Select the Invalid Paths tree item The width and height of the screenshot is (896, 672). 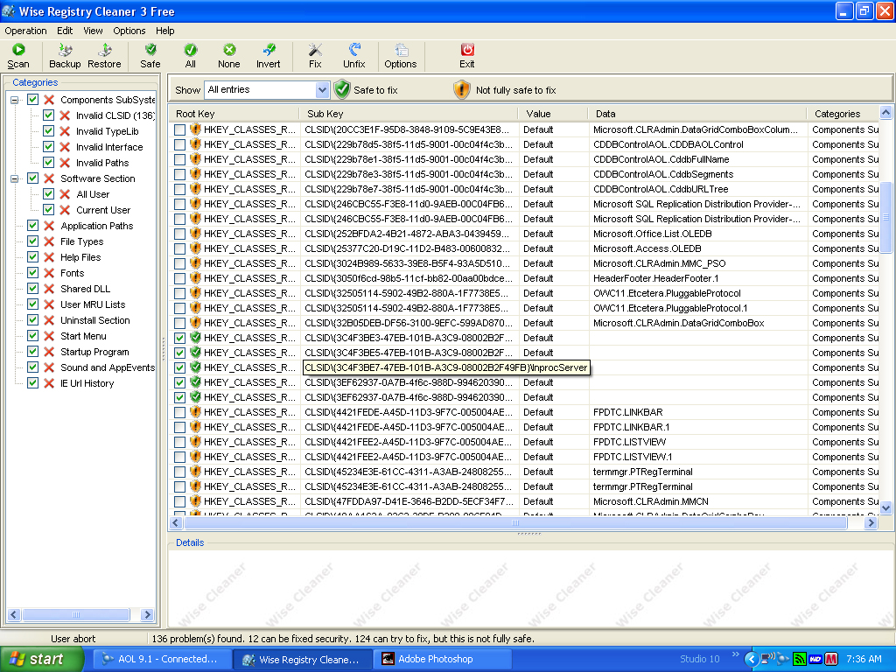(x=102, y=163)
